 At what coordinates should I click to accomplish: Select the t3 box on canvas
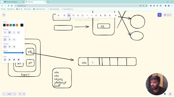(104, 26)
